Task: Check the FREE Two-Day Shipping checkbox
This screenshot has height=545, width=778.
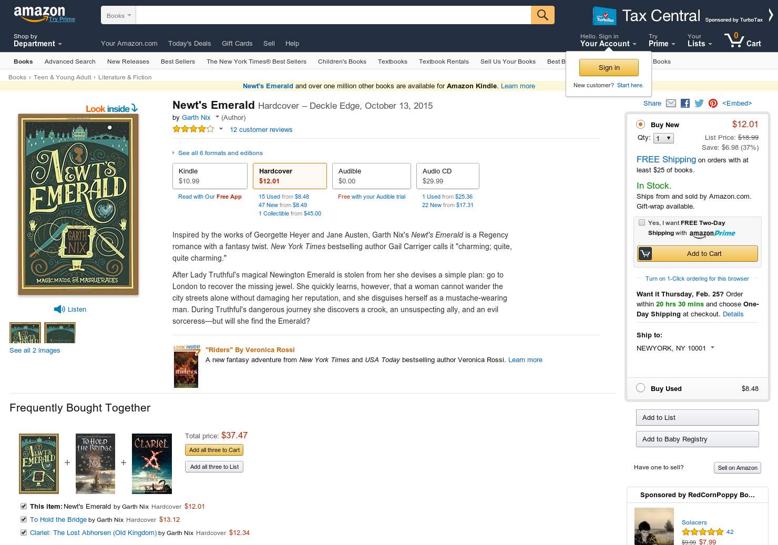Action: [642, 222]
